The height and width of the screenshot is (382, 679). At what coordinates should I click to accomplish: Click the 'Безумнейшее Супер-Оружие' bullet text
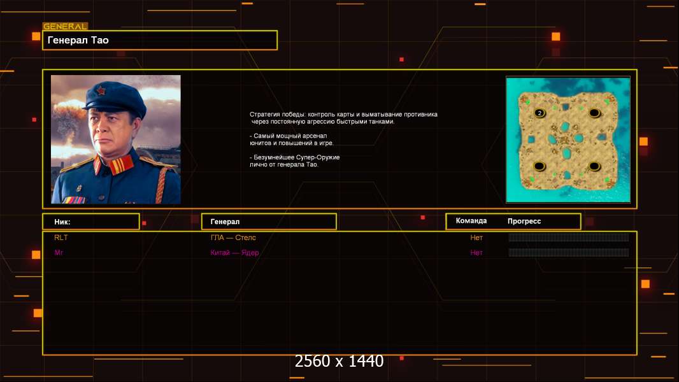294,161
